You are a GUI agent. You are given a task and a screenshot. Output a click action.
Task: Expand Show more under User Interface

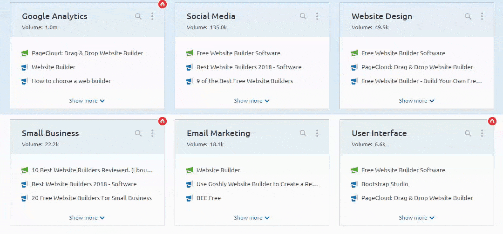tap(416, 218)
